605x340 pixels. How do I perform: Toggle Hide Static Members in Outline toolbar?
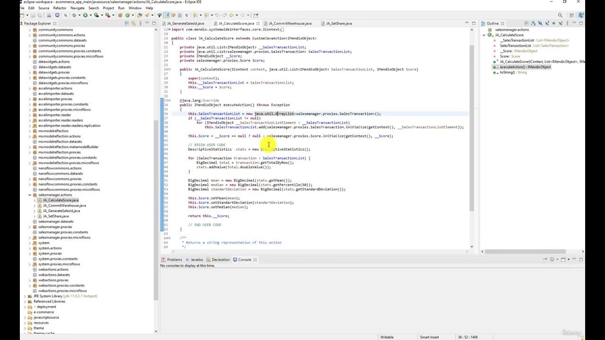tap(547, 23)
